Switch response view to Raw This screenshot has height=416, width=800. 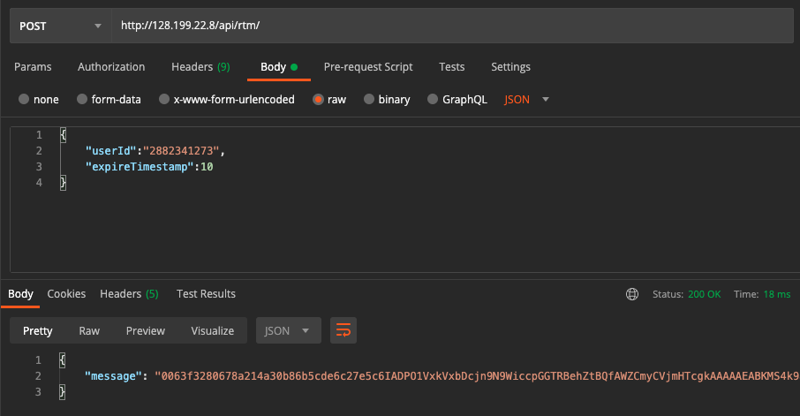[89, 330]
